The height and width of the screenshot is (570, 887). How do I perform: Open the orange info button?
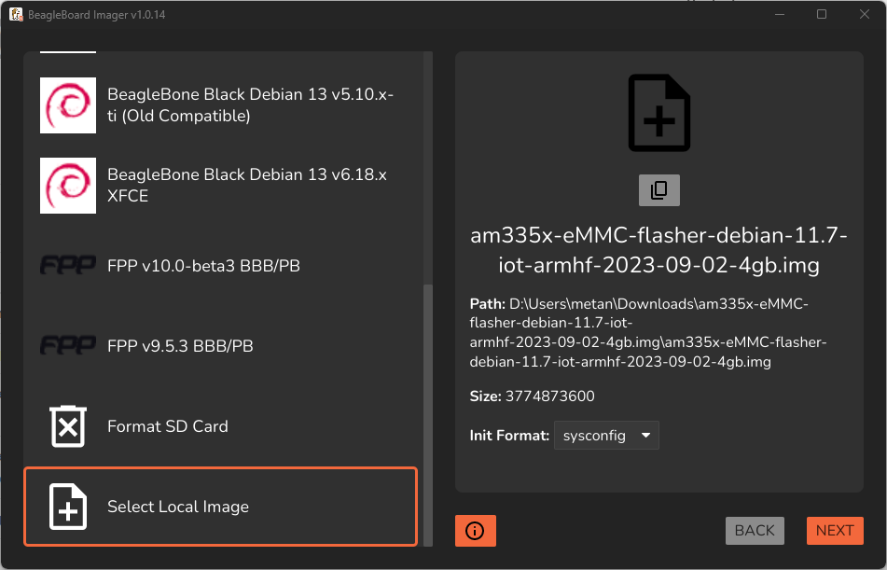click(x=475, y=531)
